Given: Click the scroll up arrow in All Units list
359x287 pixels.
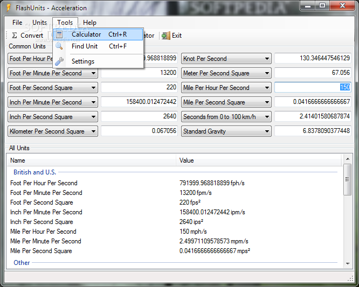Looking at the screenshot, I should coord(348,159).
